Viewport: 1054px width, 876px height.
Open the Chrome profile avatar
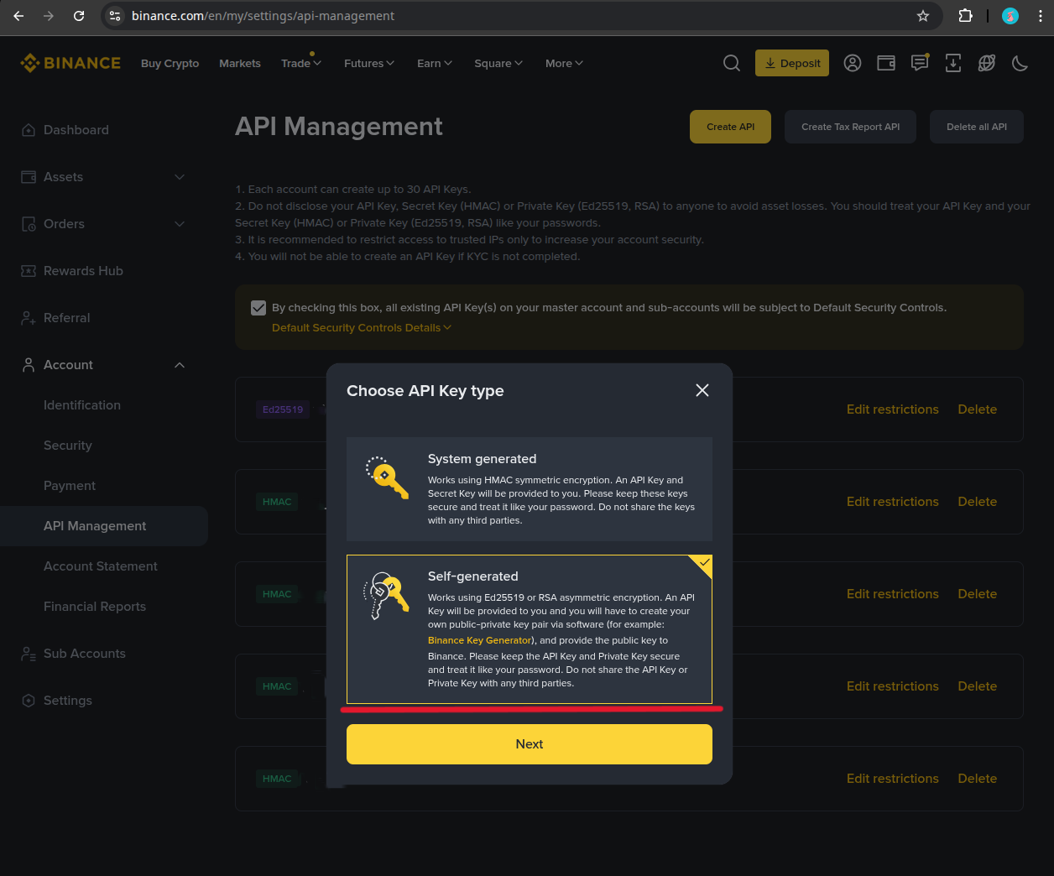(1010, 16)
